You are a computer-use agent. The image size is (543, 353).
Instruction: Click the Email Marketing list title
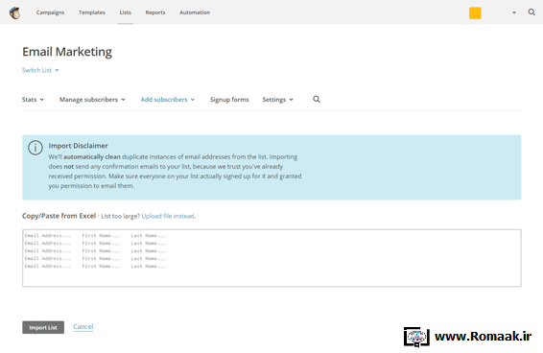pos(67,52)
